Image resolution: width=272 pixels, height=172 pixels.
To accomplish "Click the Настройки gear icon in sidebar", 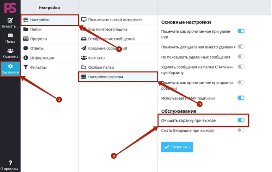I will (x=10, y=66).
